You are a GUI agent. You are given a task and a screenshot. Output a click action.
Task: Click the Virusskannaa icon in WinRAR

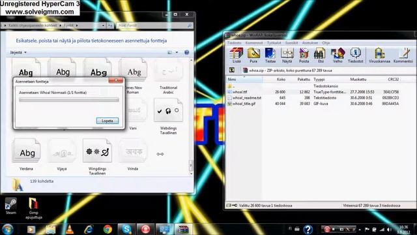379,55
